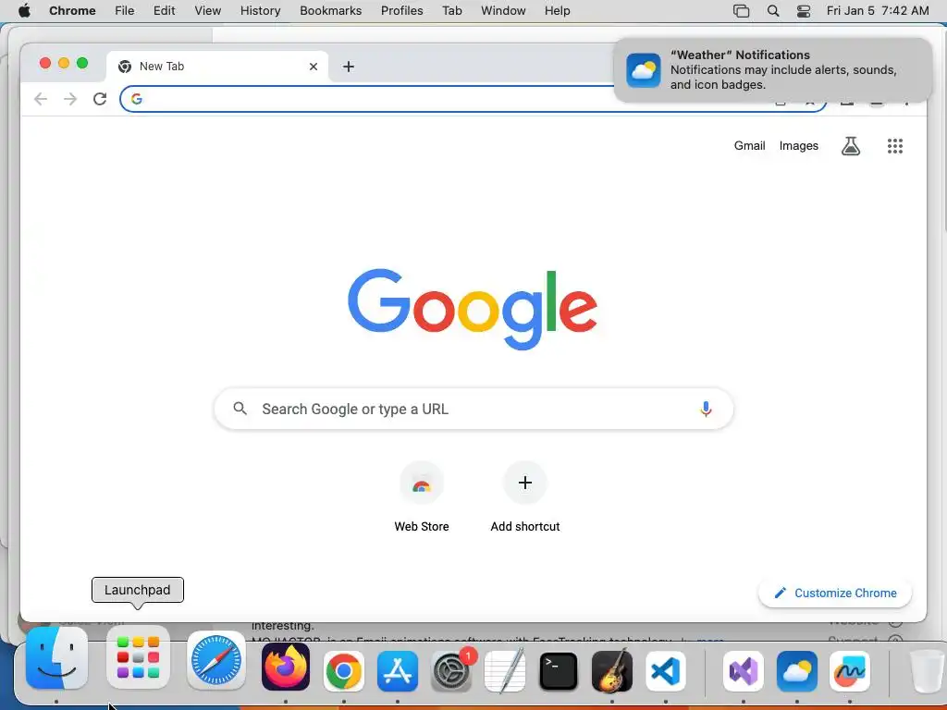The height and width of the screenshot is (710, 947).
Task: Click Google Chrome icon in the Dock
Action: point(344,671)
